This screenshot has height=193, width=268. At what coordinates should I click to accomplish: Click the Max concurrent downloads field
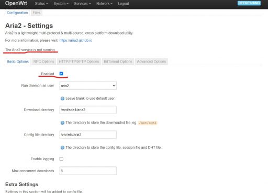point(88,171)
